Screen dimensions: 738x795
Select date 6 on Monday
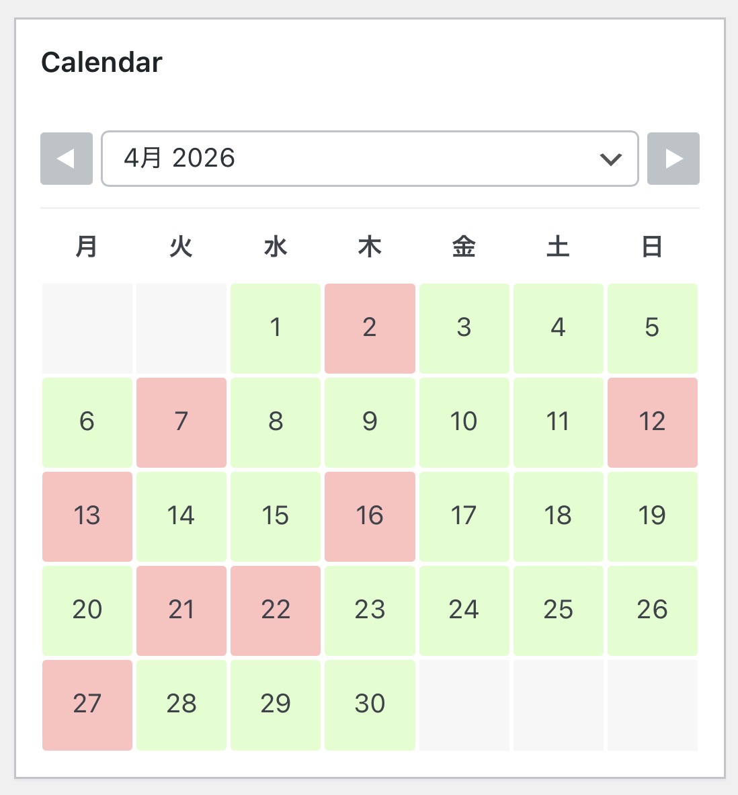pyautogui.click(x=87, y=422)
